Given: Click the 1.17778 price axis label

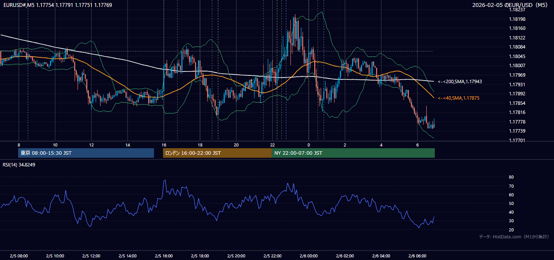Looking at the screenshot, I should (x=518, y=122).
